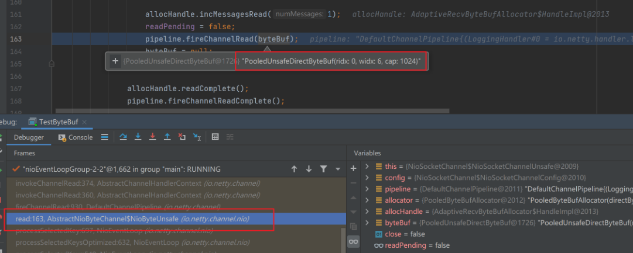Click the Step Into icon

pyautogui.click(x=138, y=137)
